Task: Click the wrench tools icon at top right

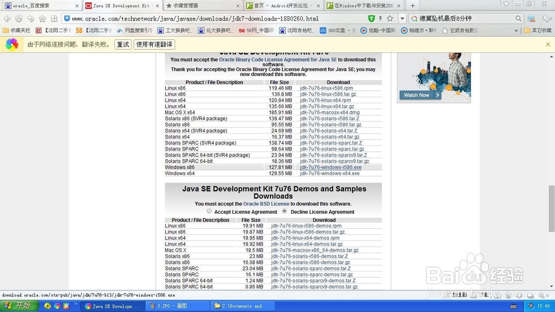Action: click(545, 18)
